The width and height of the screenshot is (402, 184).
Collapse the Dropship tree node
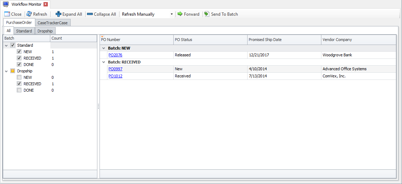click(6, 71)
